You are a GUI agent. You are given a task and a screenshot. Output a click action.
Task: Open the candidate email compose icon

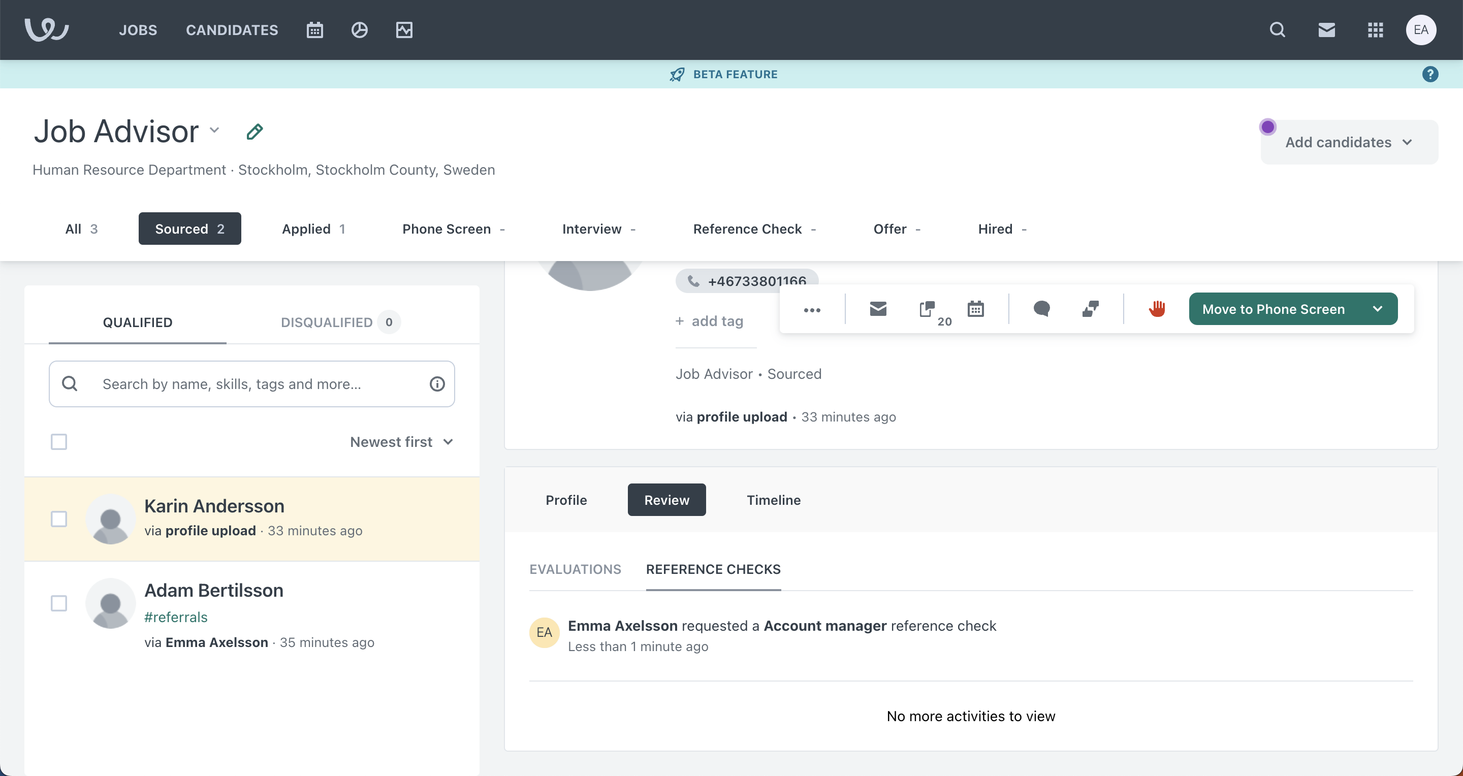click(877, 309)
